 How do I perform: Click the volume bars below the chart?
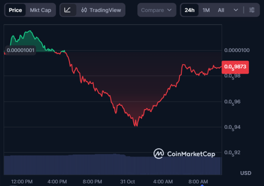pyautogui.click(x=110, y=165)
